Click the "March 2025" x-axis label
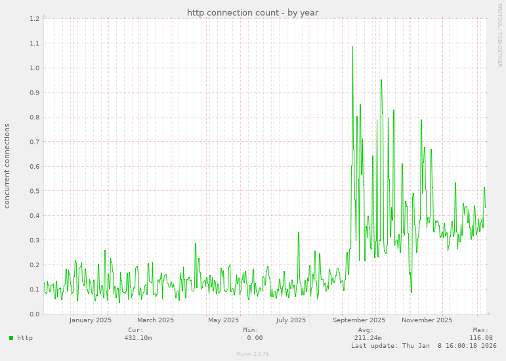Viewport: 506px width, 361px height. pos(156,320)
